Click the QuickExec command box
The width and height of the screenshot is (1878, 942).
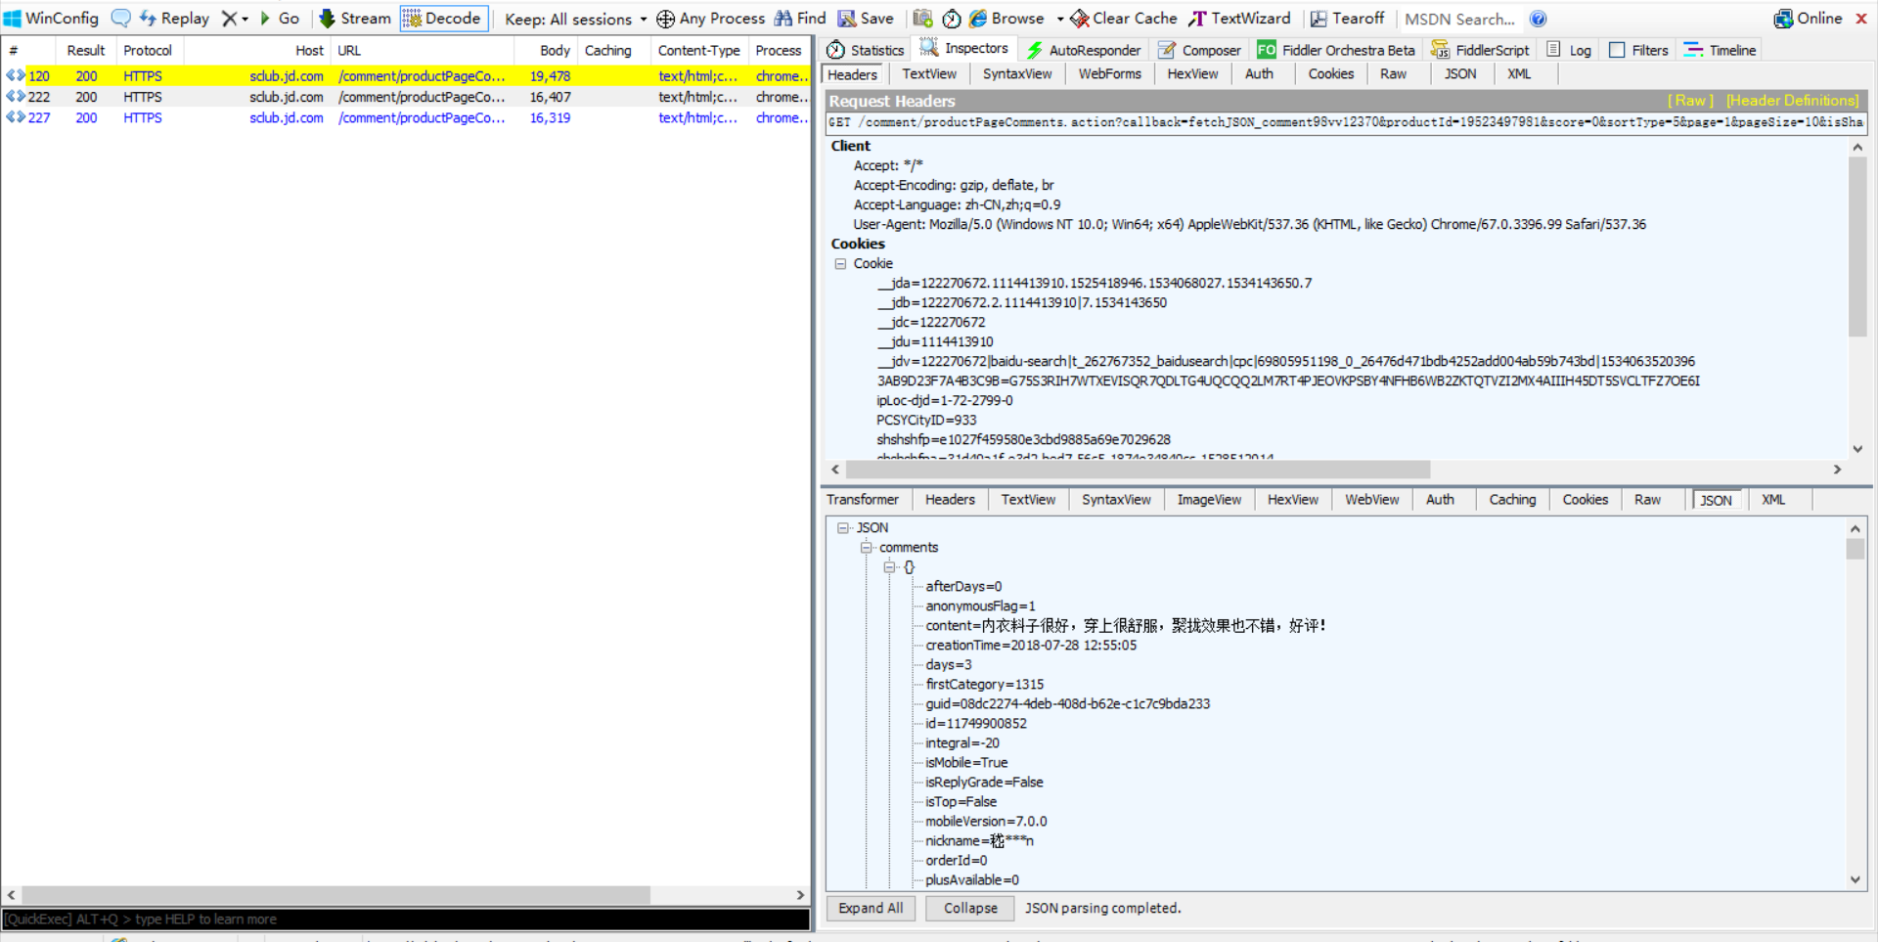406,920
